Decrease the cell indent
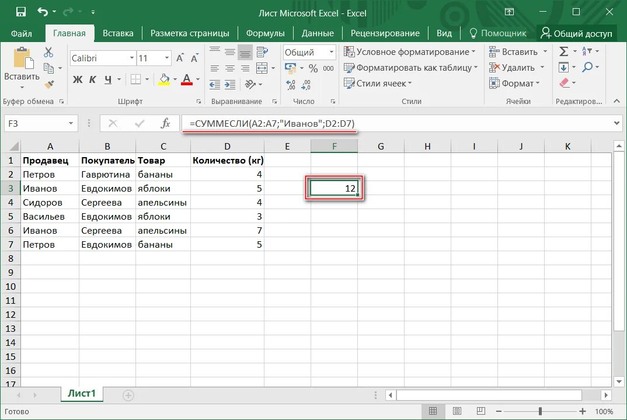 click(x=215, y=84)
